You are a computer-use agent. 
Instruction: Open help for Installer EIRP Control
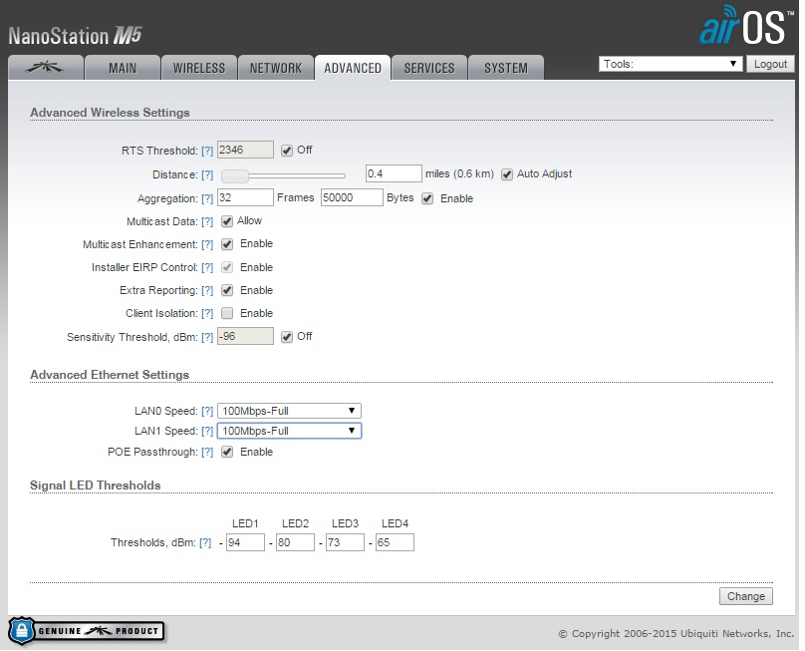[207, 267]
